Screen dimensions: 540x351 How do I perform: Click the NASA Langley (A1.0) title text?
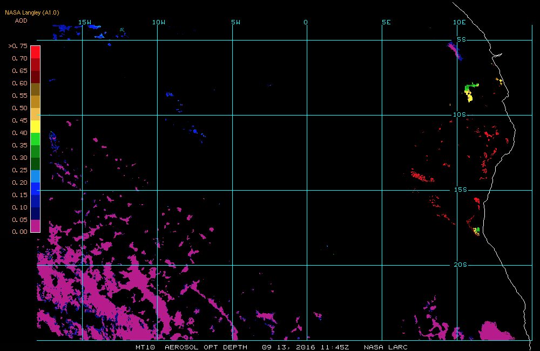[x=32, y=12]
